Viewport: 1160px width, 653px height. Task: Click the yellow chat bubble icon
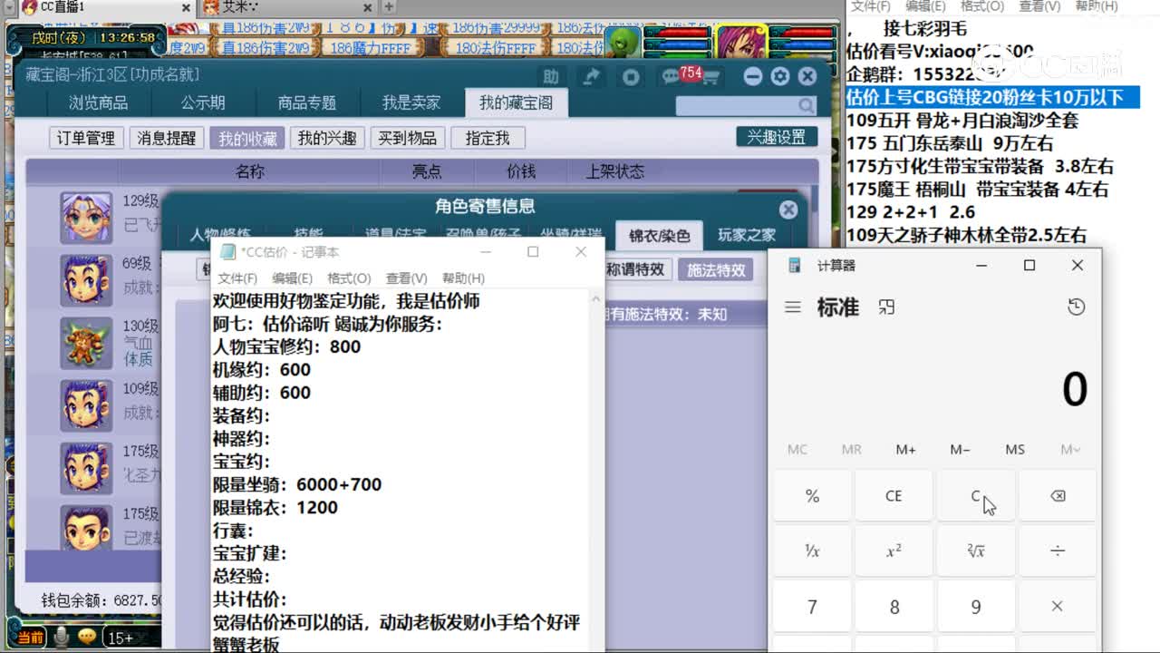coord(88,638)
